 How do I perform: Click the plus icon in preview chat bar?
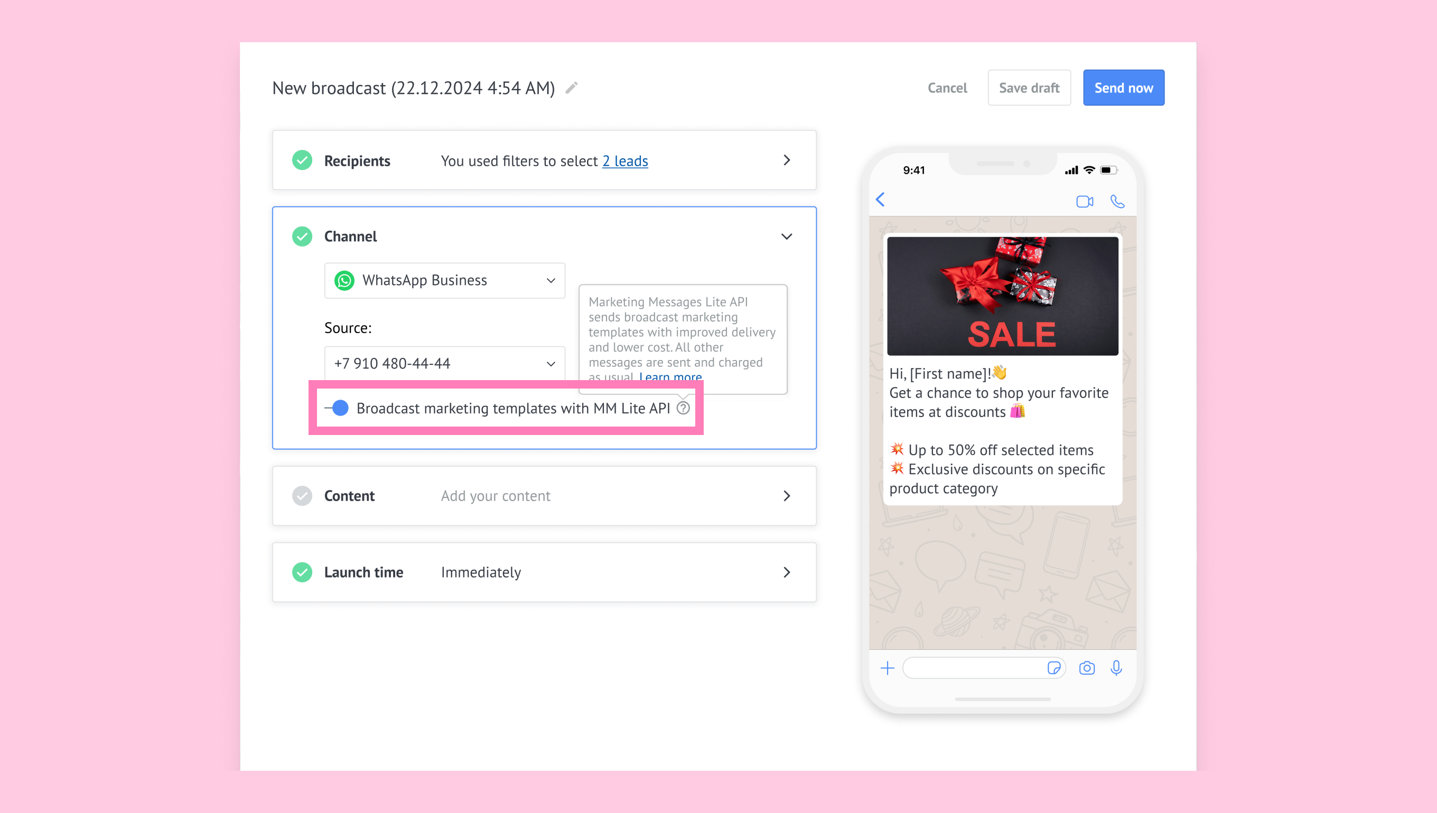pos(887,668)
